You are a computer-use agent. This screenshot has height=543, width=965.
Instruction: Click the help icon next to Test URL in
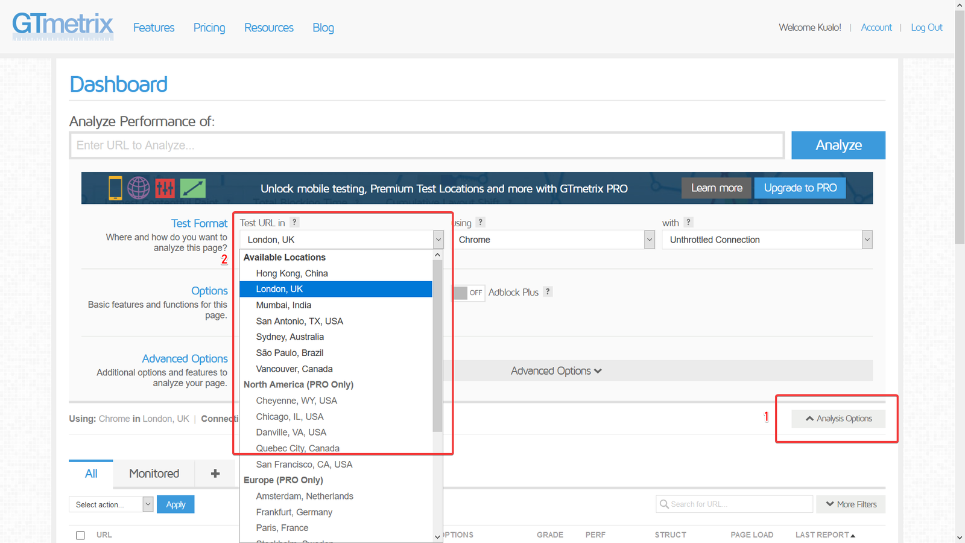point(294,222)
